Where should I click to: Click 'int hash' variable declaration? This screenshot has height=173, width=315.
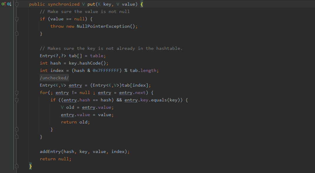(x=50, y=63)
